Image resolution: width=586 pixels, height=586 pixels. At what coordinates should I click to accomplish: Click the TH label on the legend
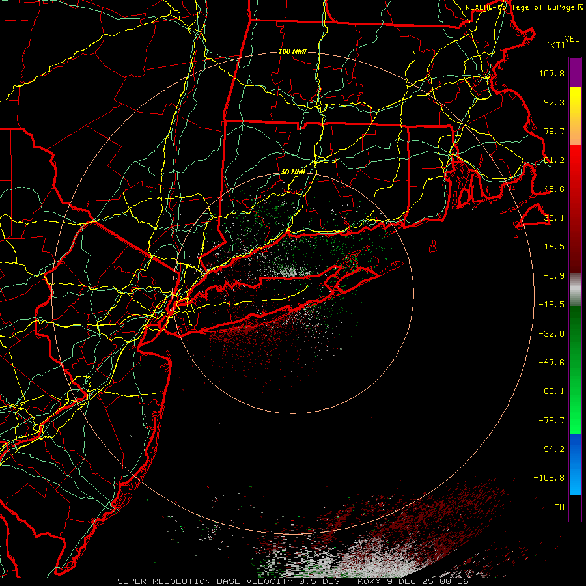[559, 507]
